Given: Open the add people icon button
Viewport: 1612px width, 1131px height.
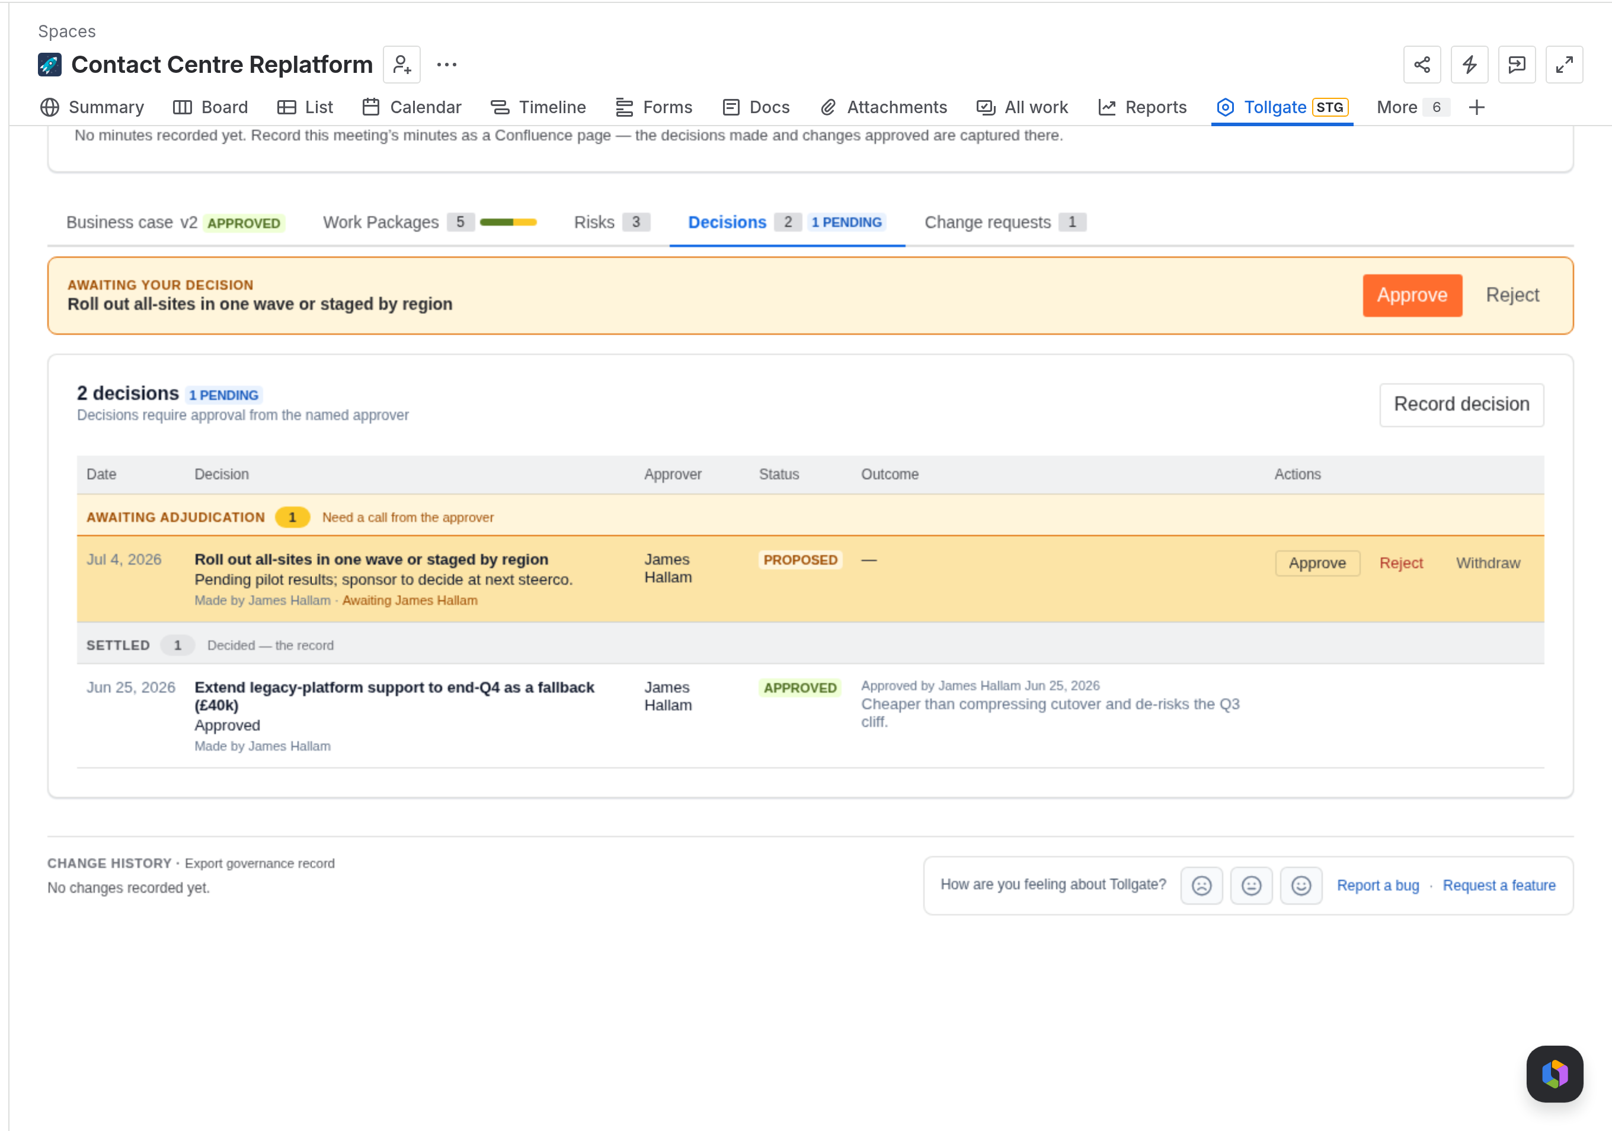Looking at the screenshot, I should (x=402, y=65).
